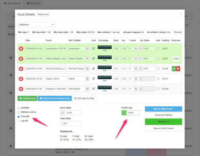200x156 pixels.
Task: Click Add From Pre-Selected Legs button
Action: pyautogui.click(x=55, y=98)
